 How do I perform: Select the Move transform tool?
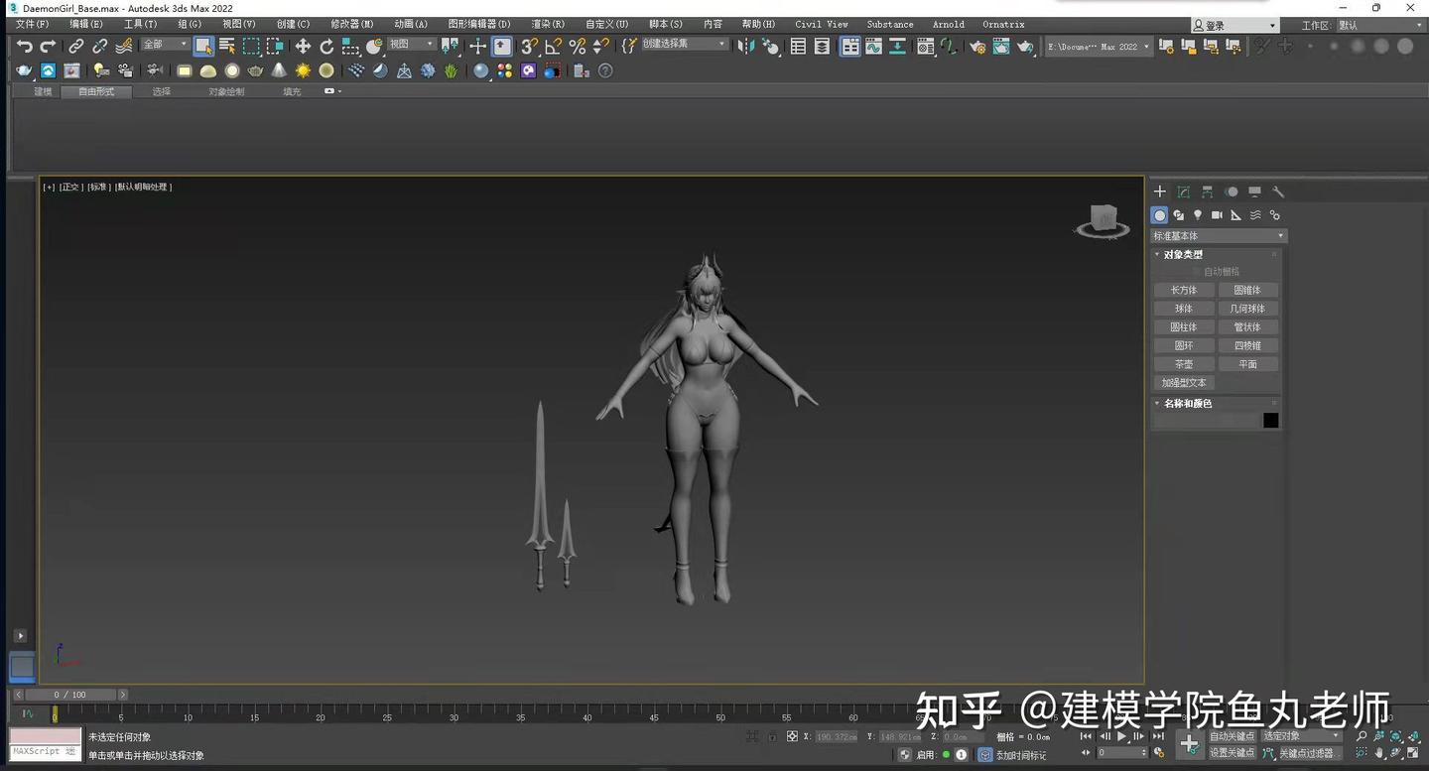pos(303,46)
